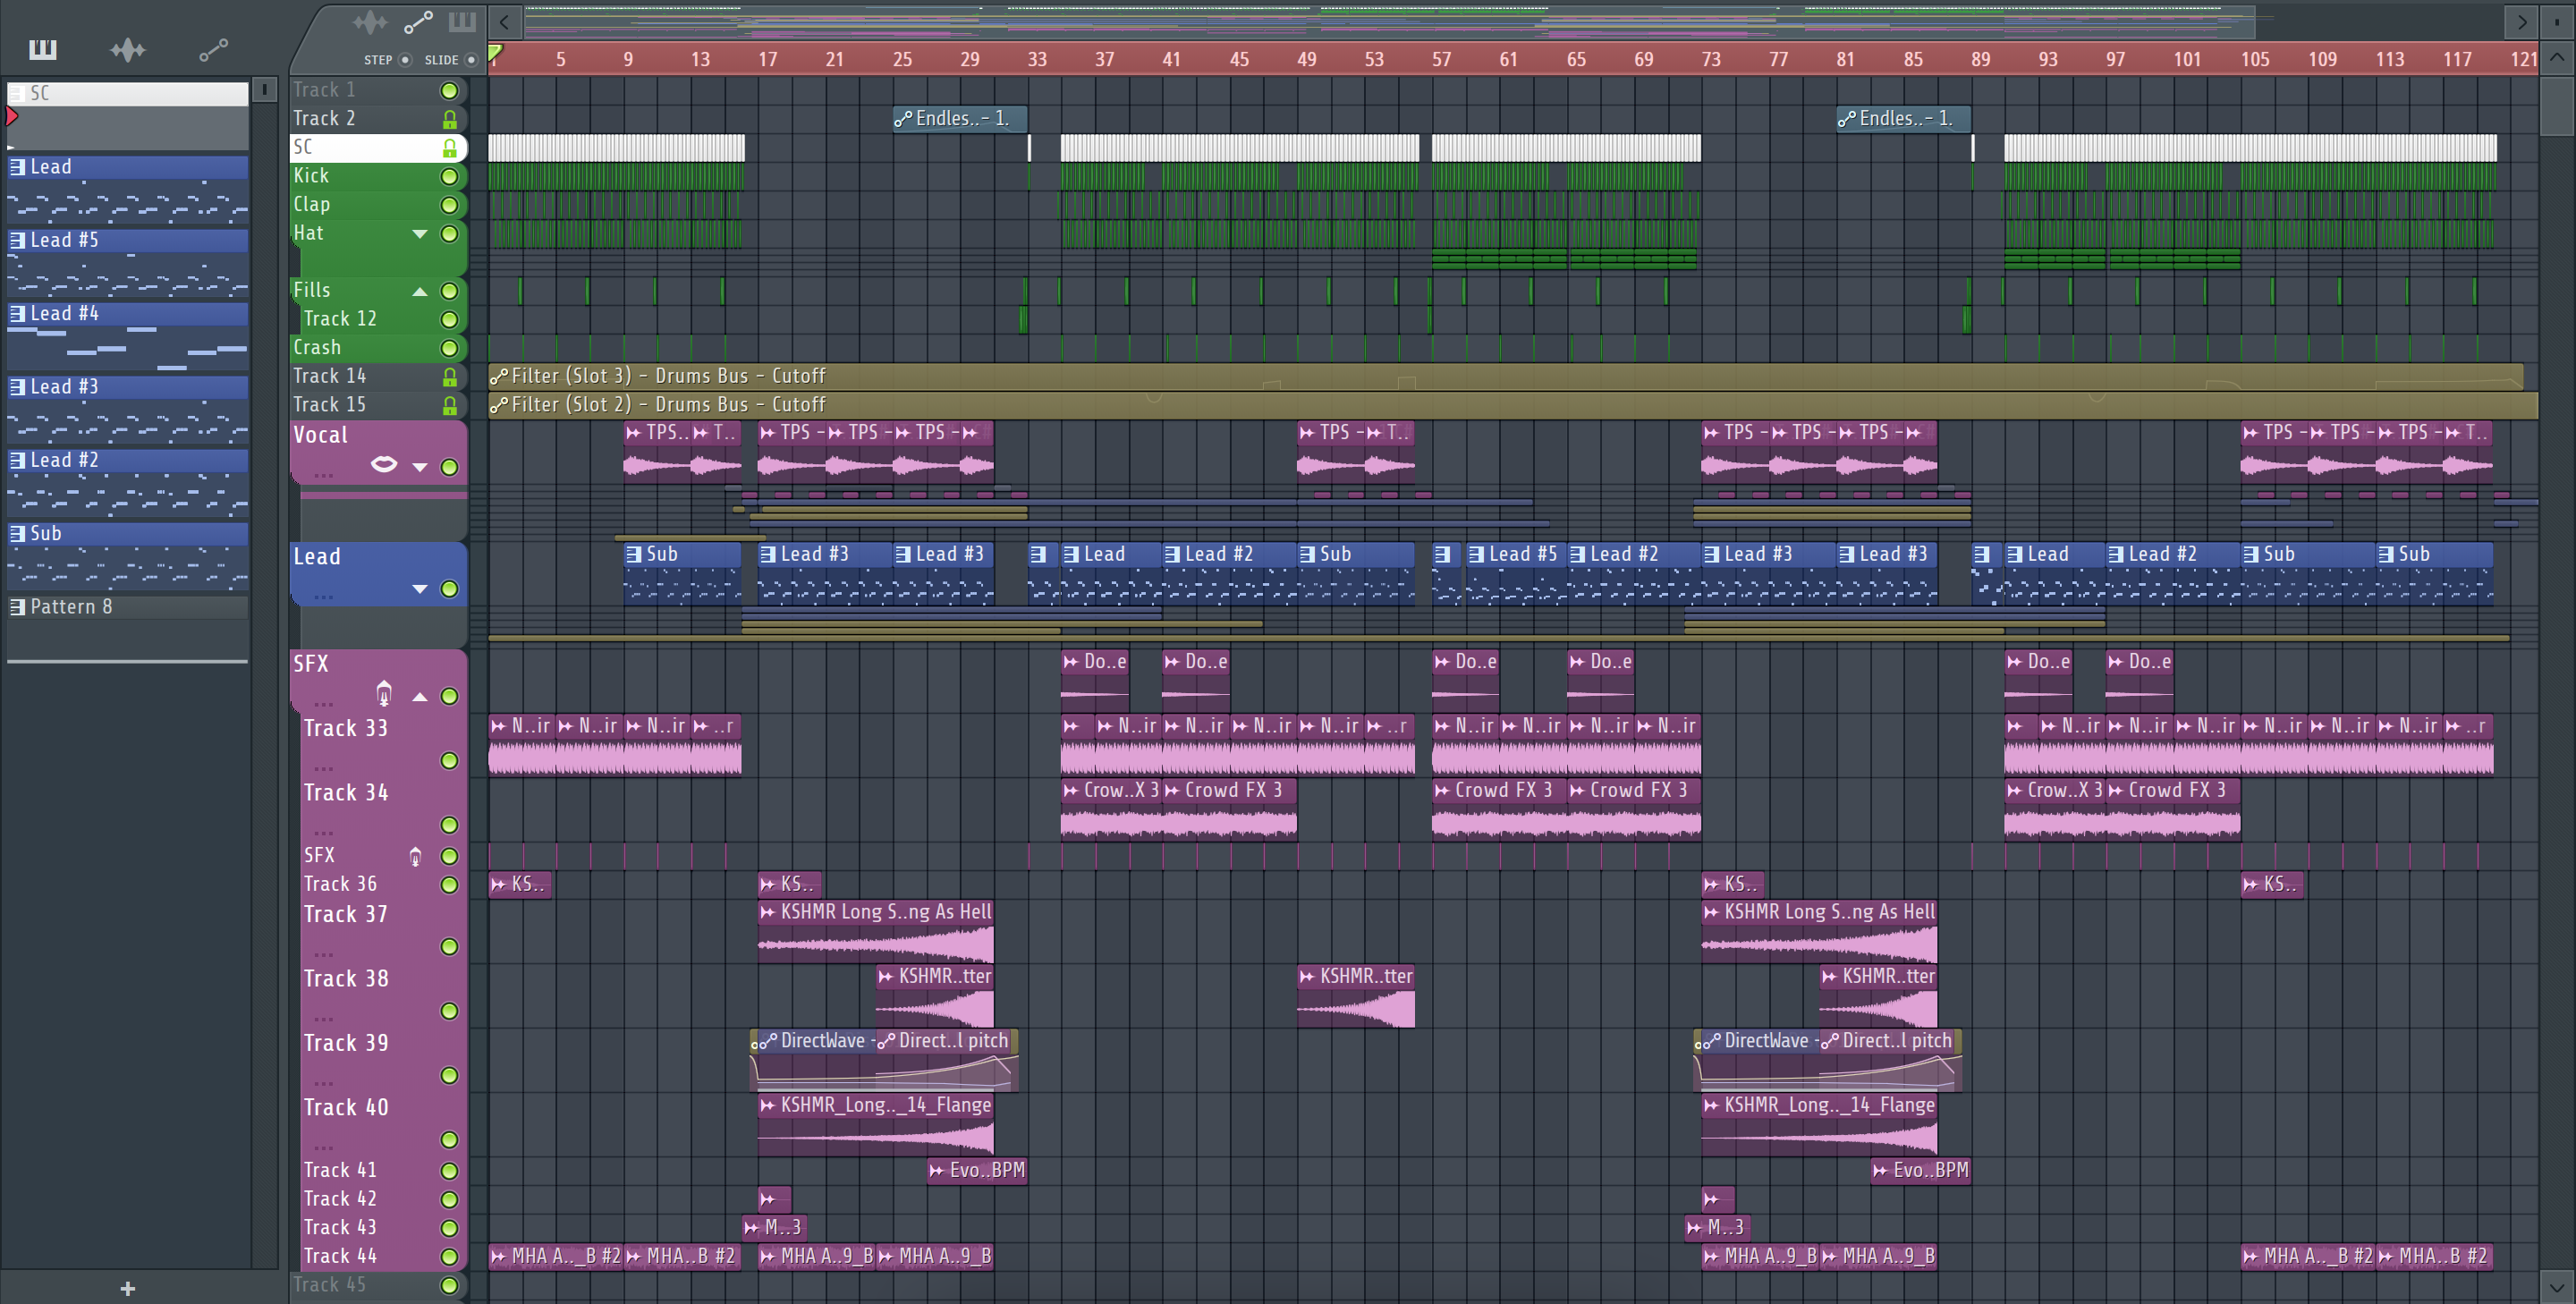
Task: Mute the Hat track
Action: 450,234
